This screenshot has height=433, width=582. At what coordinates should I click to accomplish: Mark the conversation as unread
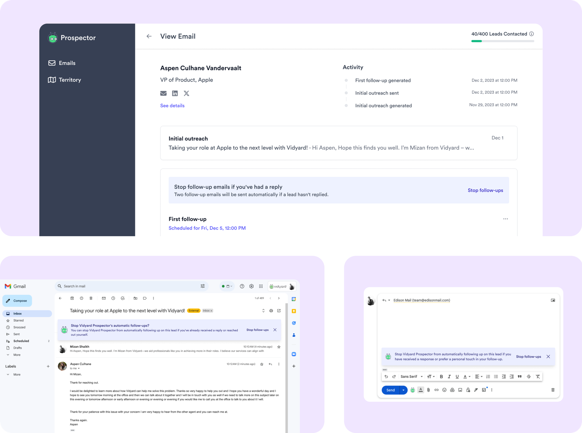coord(104,298)
